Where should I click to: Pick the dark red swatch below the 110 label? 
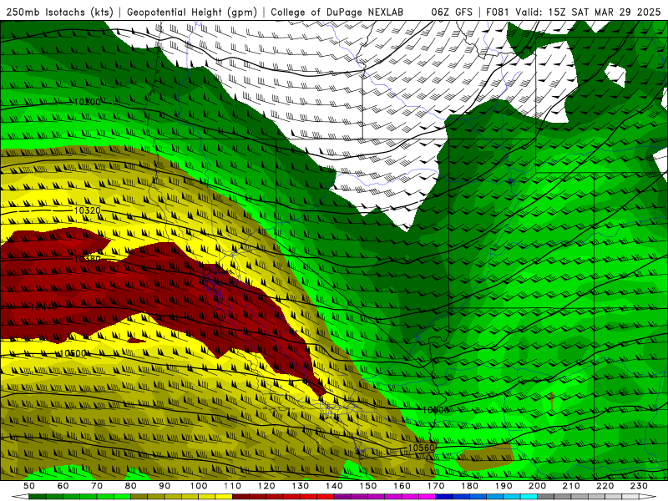tap(241, 497)
